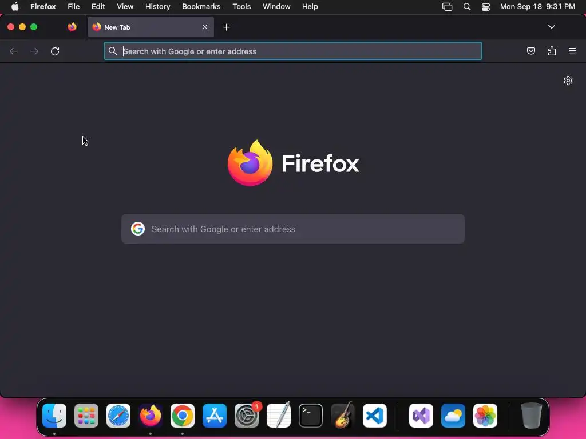Click the screen mirroring menu bar icon

click(447, 7)
